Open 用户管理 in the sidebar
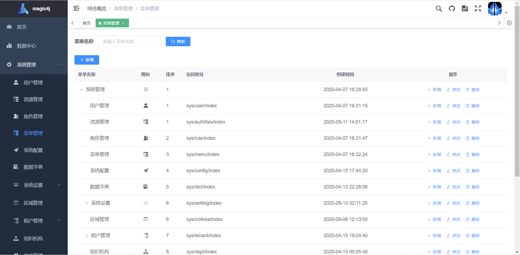The height and width of the screenshot is (255, 520). [34, 82]
